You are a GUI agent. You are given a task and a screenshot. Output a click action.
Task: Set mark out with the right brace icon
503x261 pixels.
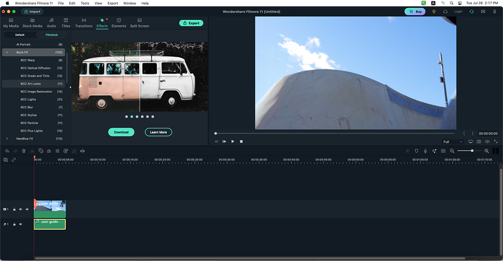(472, 133)
